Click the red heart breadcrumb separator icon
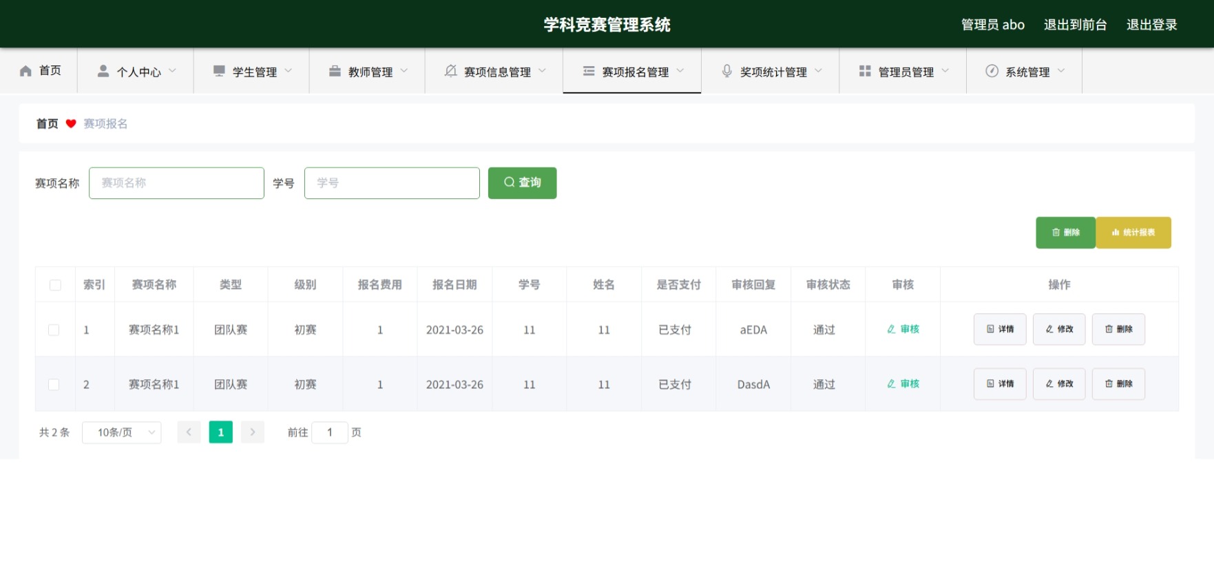Screen dimensions: 1214x581 pyautogui.click(x=71, y=124)
